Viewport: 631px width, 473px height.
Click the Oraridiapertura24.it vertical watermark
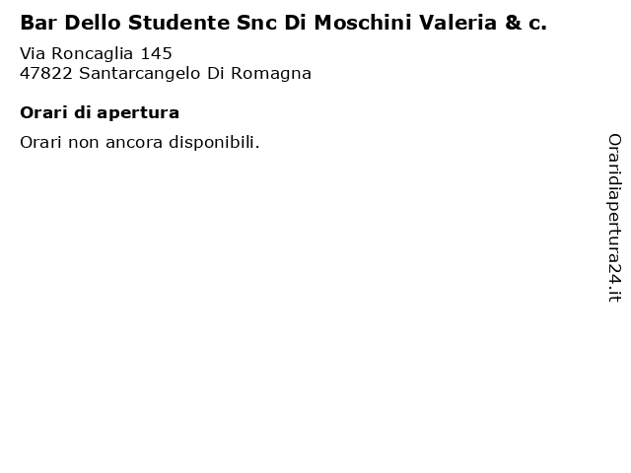[614, 218]
